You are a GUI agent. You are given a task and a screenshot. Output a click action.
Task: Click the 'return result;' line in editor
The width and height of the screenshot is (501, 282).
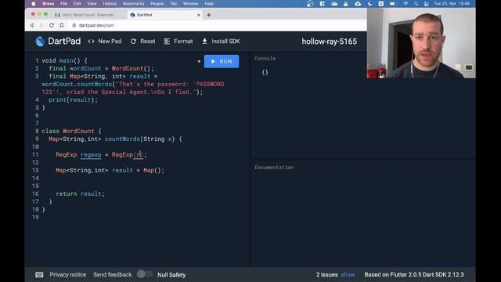(x=80, y=193)
